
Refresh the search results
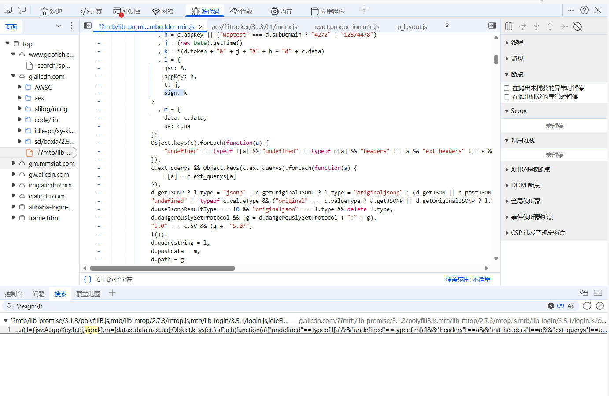point(587,306)
